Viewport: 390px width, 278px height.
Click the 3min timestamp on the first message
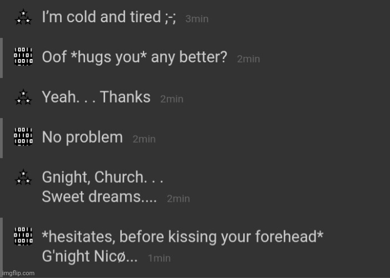(197, 19)
